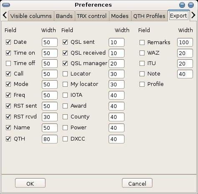Click Remarks width field showing 100

(x=185, y=43)
